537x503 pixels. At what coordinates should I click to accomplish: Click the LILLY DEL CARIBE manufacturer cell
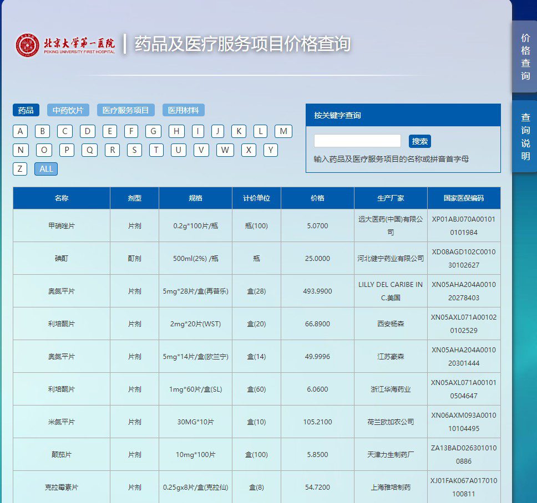point(391,291)
